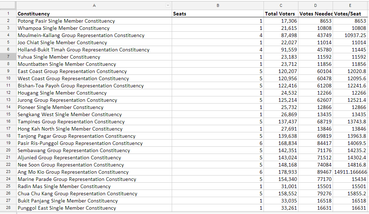This screenshot has height=214, width=369.
Task: Select Mountbatten Single Member Constituency cell
Action: pyautogui.click(x=94, y=64)
